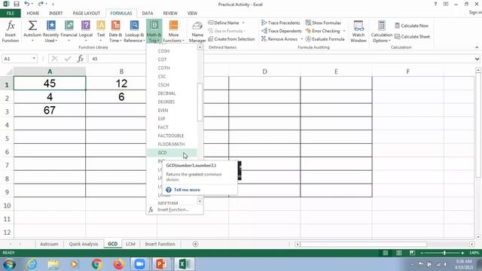Select FLOOR.MATH in the function list
This screenshot has width=482, height=271.
(x=172, y=144)
